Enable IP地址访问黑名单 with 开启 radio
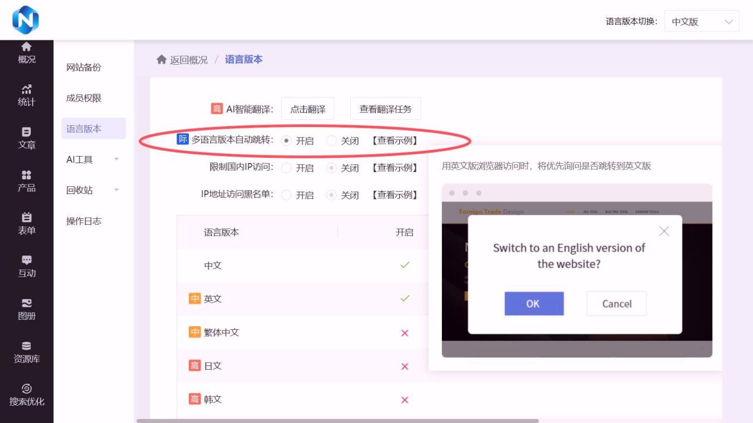This screenshot has width=753, height=423. (287, 195)
